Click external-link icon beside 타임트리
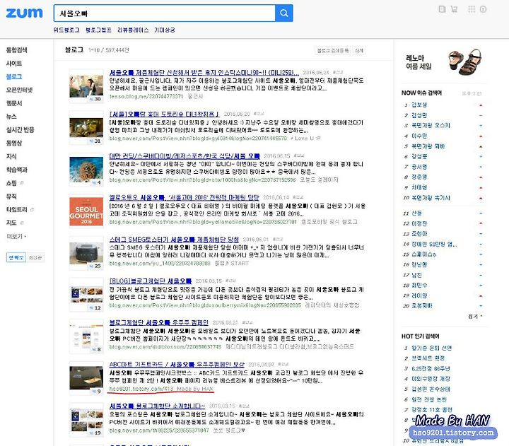 click(x=32, y=210)
